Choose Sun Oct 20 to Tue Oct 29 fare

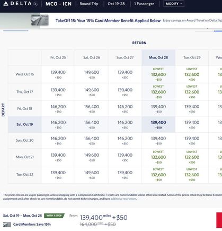point(192,140)
